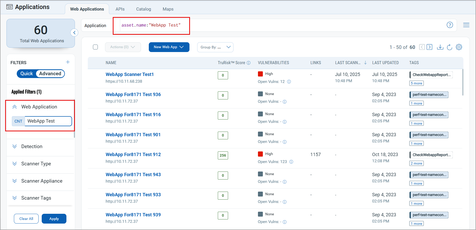Open the Group By dropdown
This screenshot has height=230, width=476.
215,47
